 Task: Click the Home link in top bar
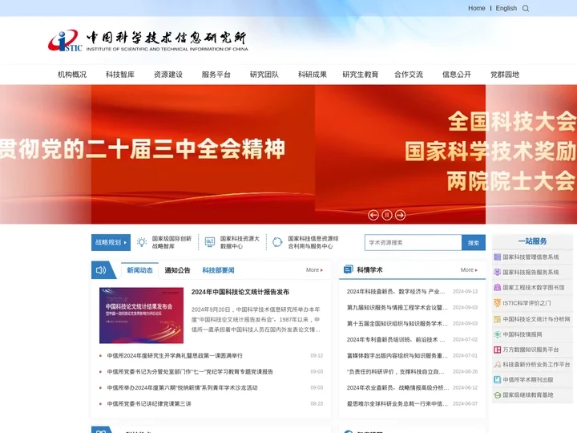(x=477, y=8)
